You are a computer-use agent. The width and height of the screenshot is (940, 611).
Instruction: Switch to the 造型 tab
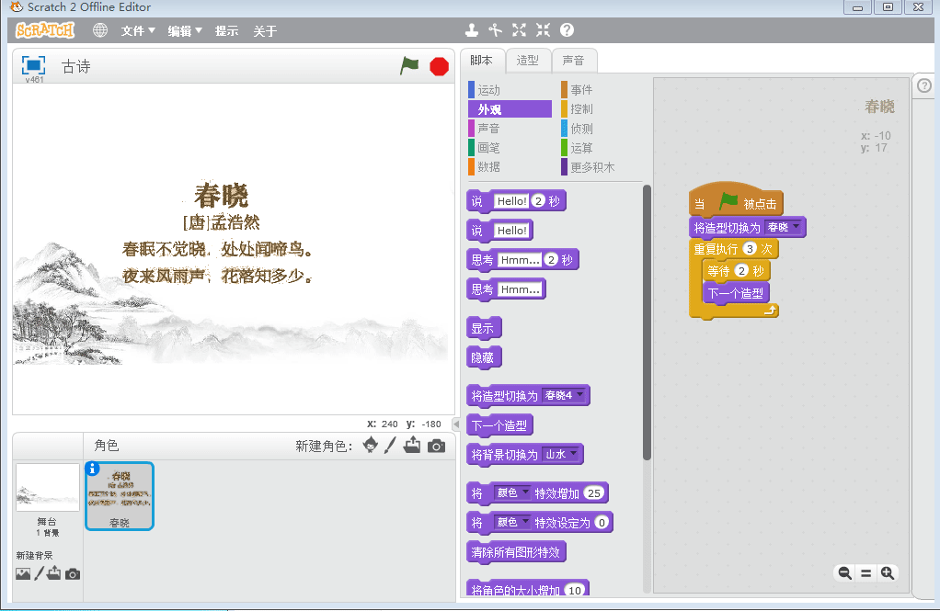[528, 61]
